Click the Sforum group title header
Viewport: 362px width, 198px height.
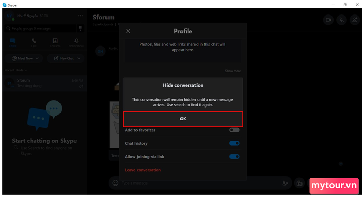pyautogui.click(x=103, y=17)
